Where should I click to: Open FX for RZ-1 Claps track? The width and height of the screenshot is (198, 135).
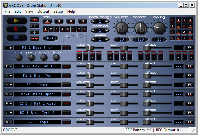click(x=189, y=122)
